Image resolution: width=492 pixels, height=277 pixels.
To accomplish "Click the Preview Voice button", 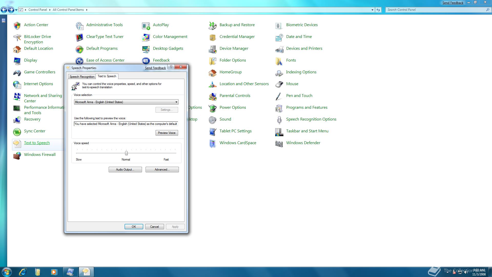I will point(167,133).
